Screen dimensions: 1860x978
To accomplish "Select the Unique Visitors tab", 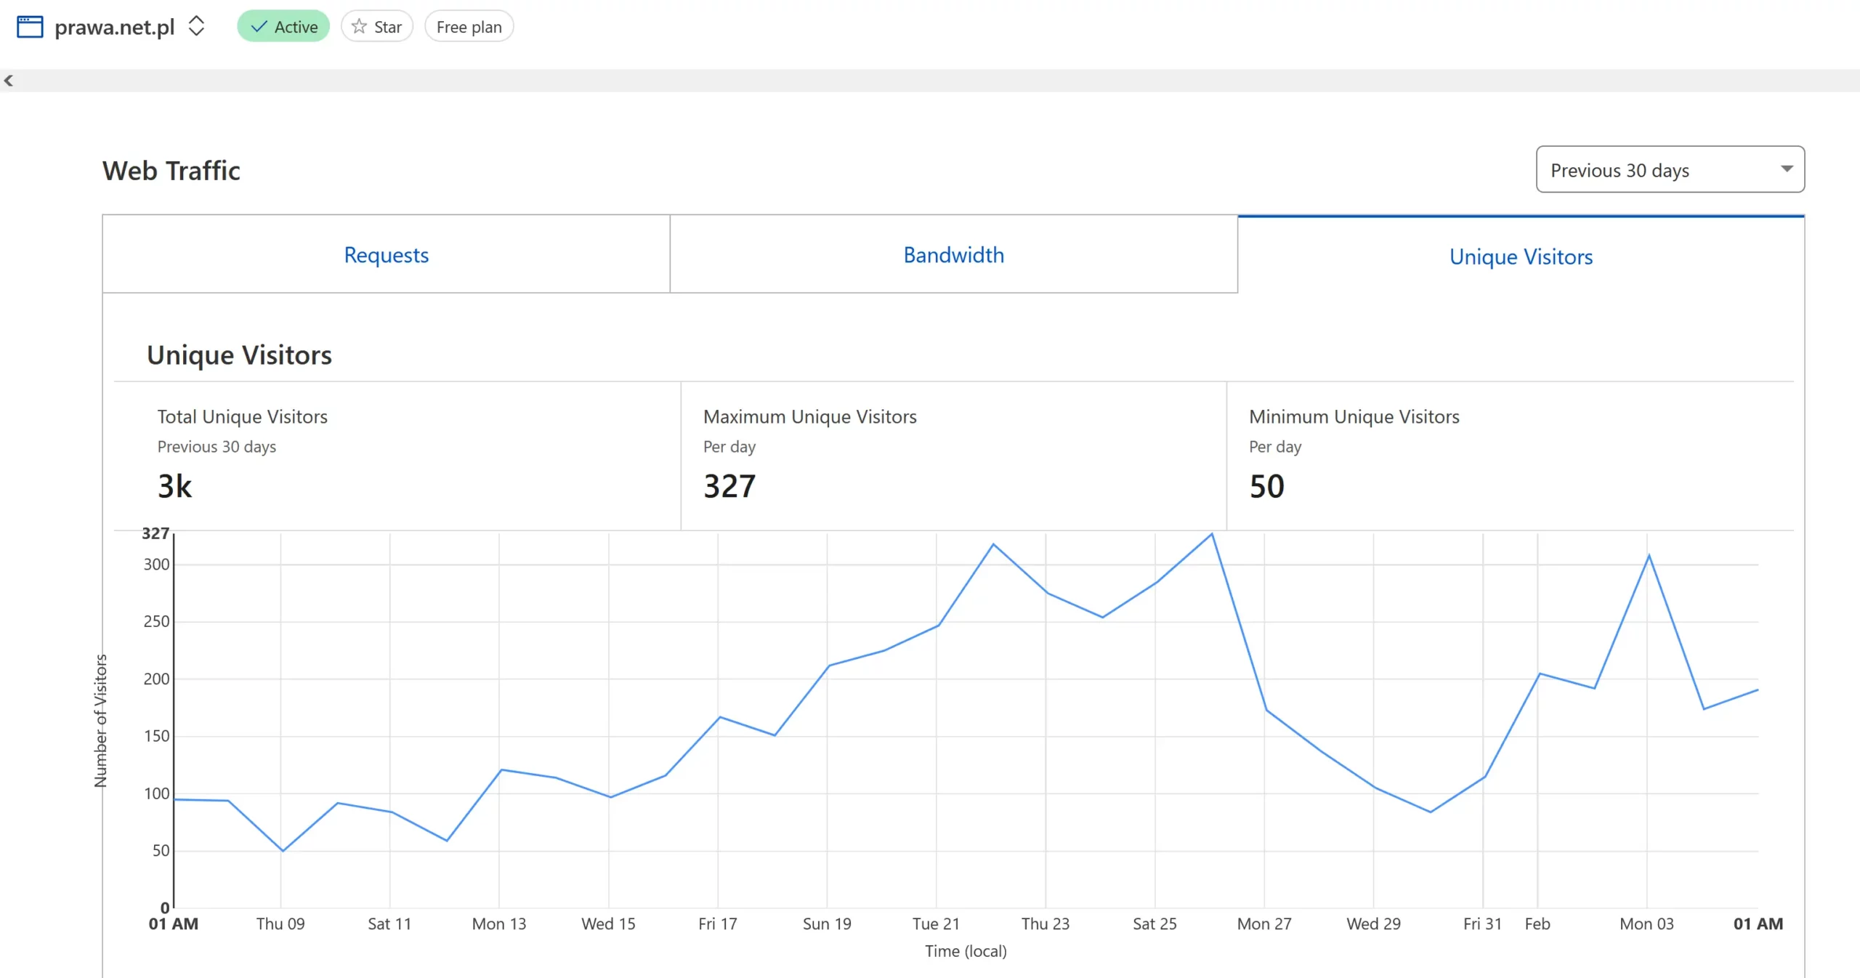I will click(1521, 256).
